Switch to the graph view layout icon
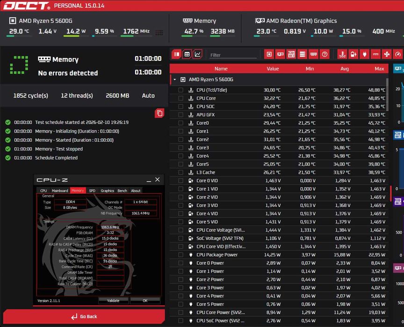Viewport: 404px width, 327px height. 198,54
